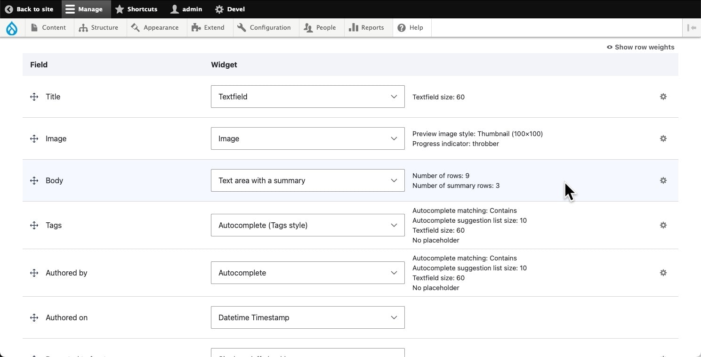Open settings gear for Authored by field
701x357 pixels.
pyautogui.click(x=663, y=273)
